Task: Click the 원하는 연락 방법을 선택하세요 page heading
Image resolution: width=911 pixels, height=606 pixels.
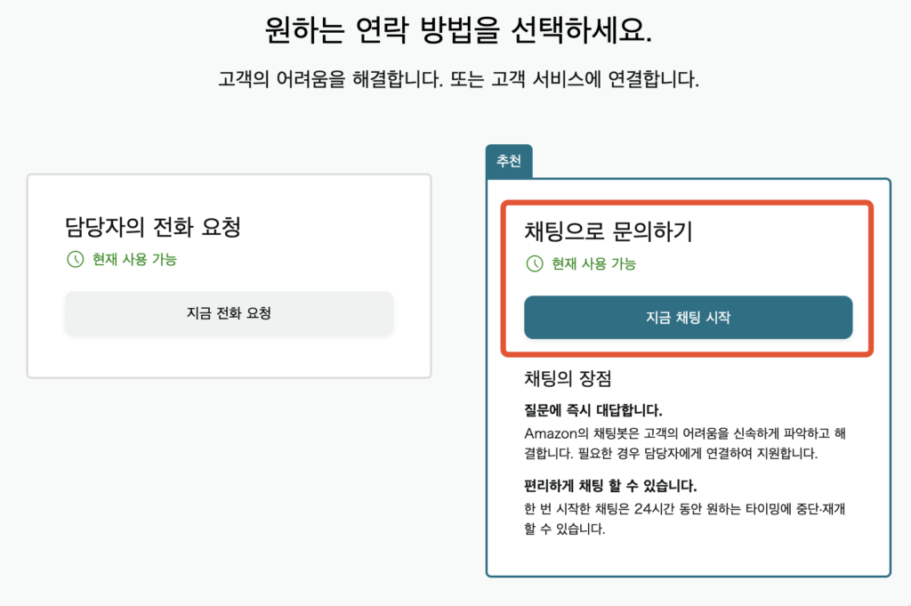Action: click(458, 32)
